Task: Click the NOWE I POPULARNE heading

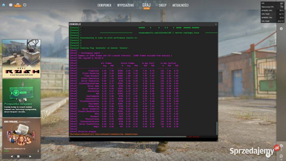Action: [11, 122]
